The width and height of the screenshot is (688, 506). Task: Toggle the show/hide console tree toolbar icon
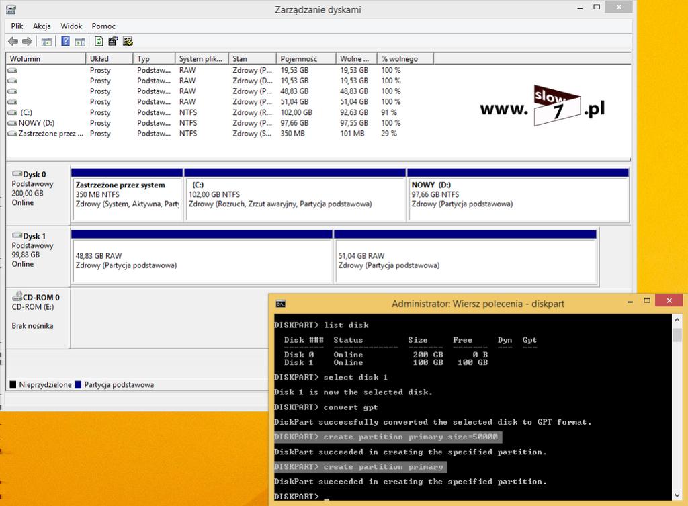pos(46,42)
